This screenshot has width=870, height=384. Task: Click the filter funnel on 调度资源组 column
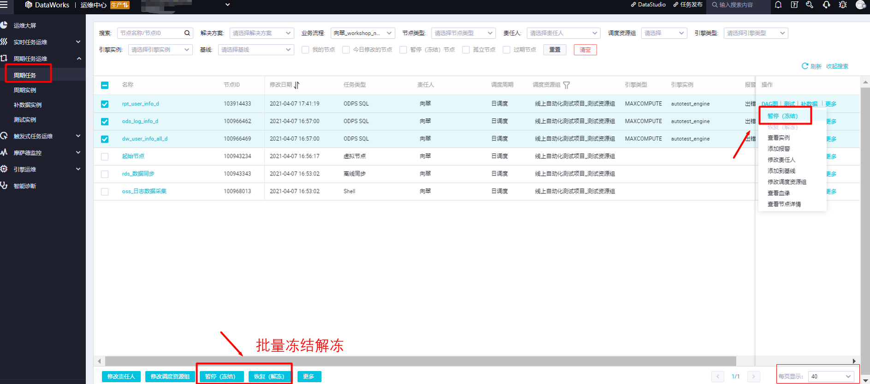coord(567,85)
